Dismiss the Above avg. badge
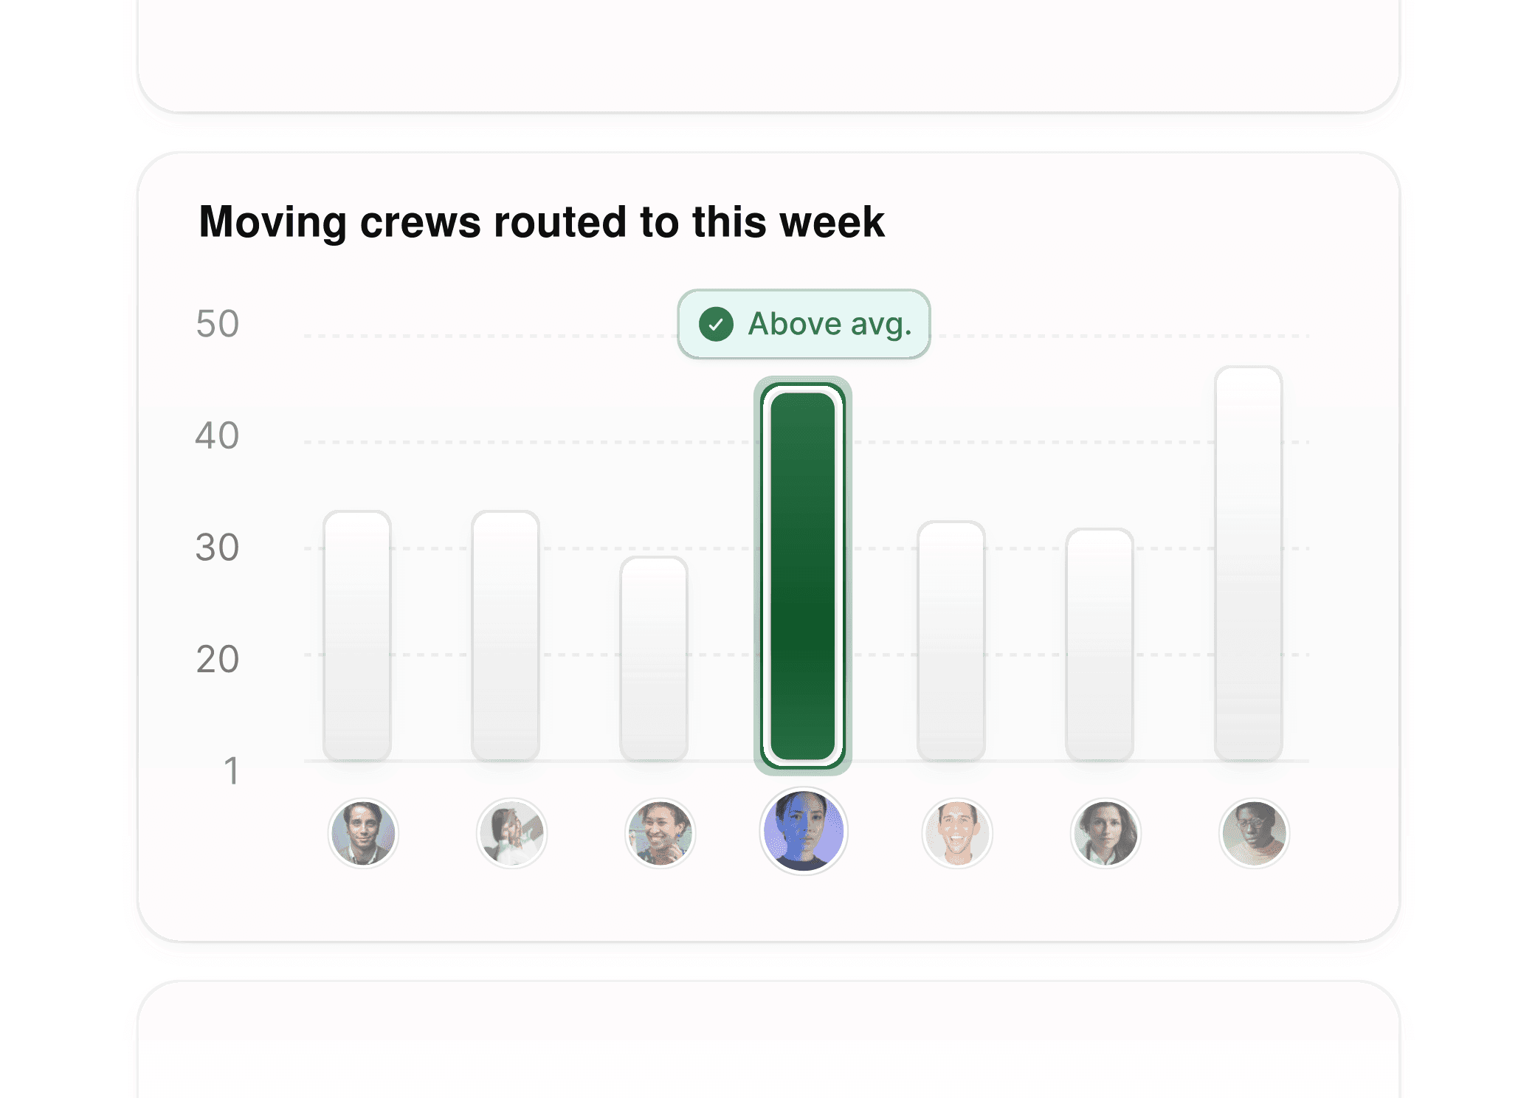The height and width of the screenshot is (1098, 1535). pyautogui.click(x=803, y=323)
